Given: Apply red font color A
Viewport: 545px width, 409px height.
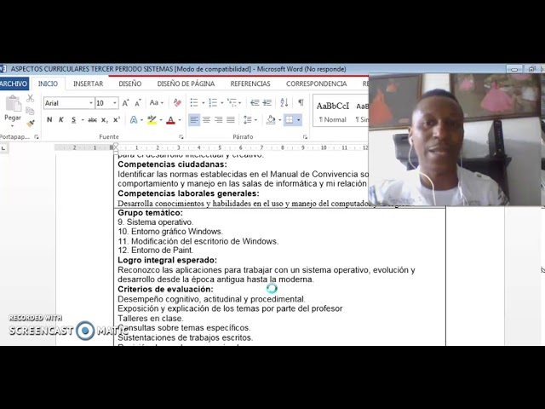Looking at the screenshot, I should point(170,120).
